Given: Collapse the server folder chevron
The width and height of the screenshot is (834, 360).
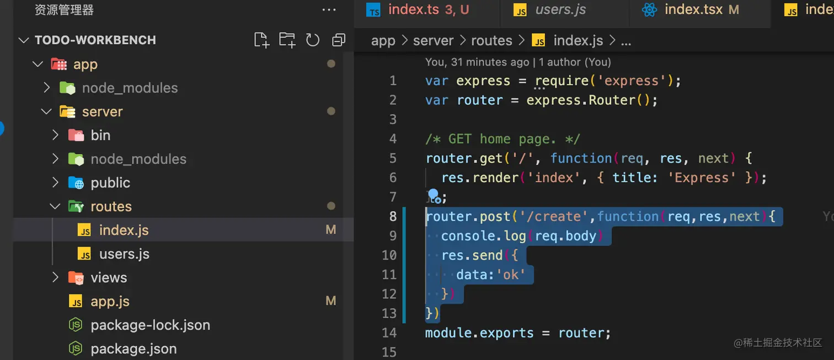Looking at the screenshot, I should click(46, 111).
